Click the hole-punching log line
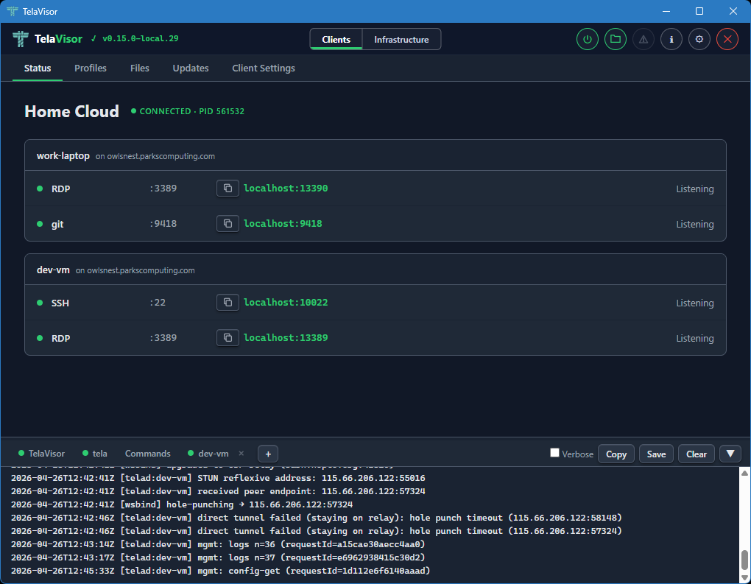Image resolution: width=751 pixels, height=584 pixels. click(x=182, y=504)
